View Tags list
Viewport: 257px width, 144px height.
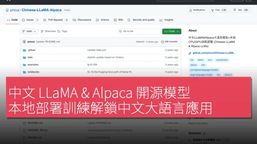point(62,31)
